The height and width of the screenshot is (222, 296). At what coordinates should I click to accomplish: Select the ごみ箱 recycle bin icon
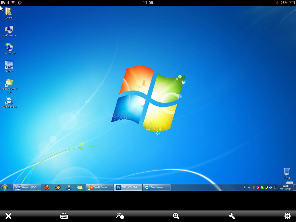(286, 173)
